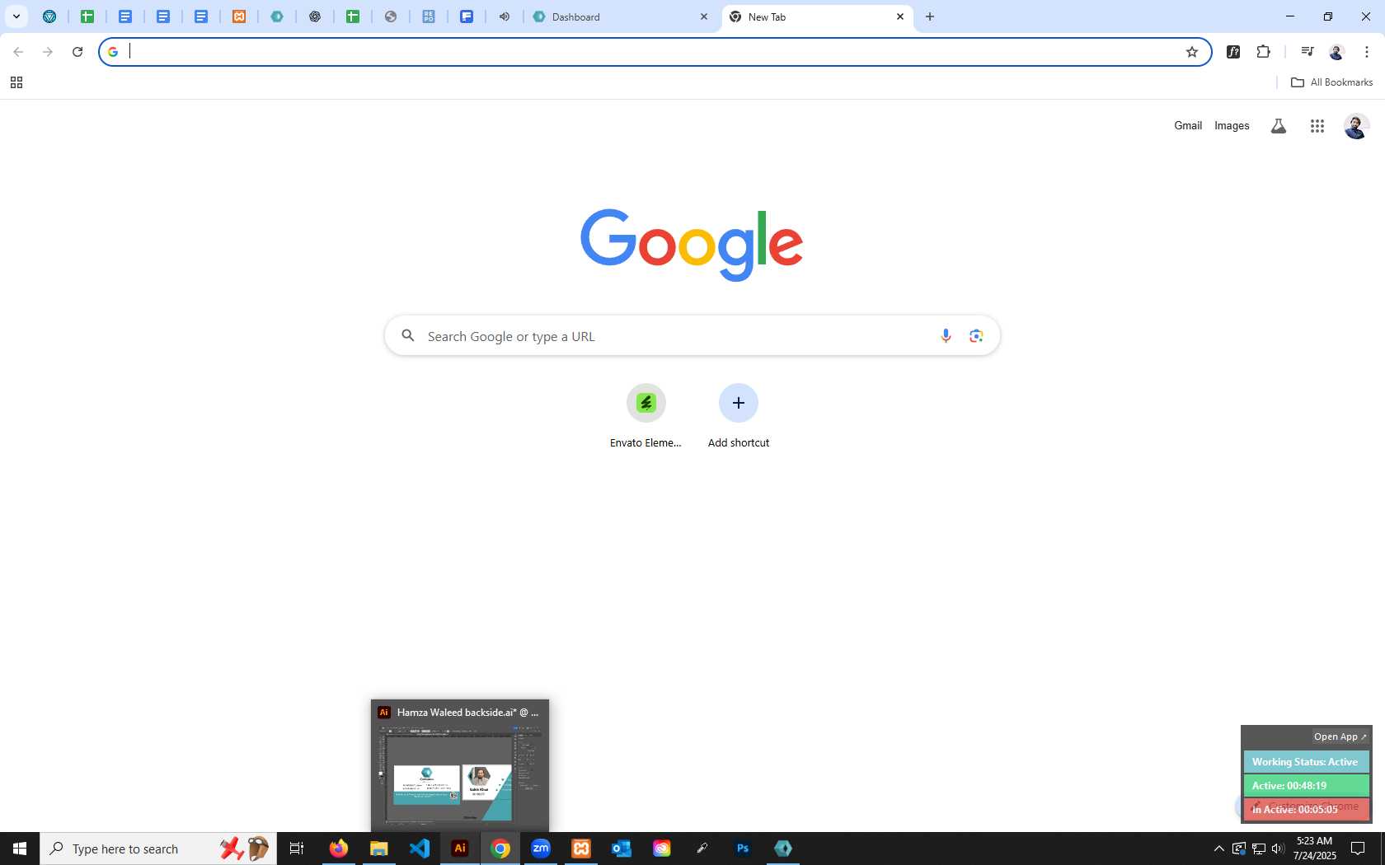Open media controls in toolbar
This screenshot has height=865, width=1385.
tap(1307, 52)
